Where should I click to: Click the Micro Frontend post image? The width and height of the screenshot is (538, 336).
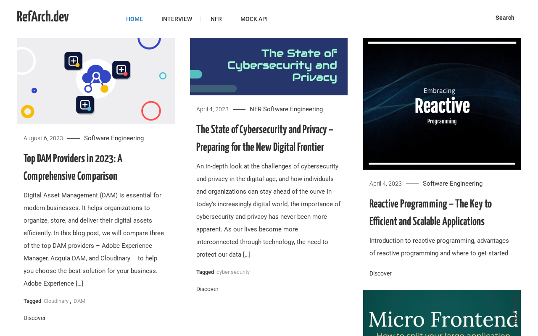(442, 313)
